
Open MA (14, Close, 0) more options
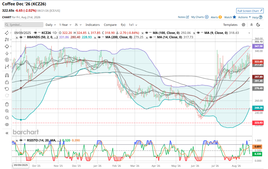pyautogui.click(x=155, y=37)
